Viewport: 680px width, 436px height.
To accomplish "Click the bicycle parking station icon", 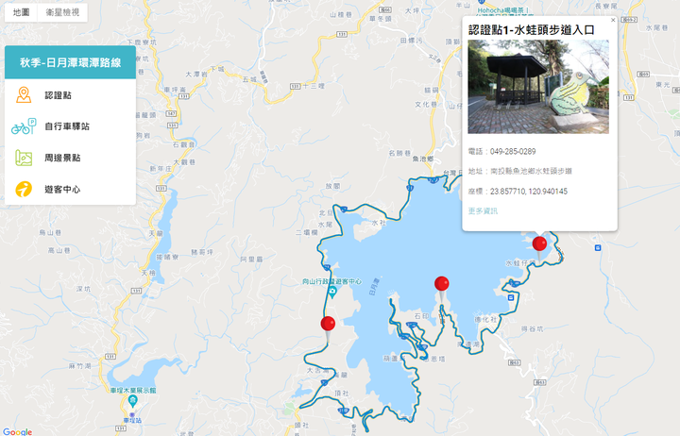I will coord(24,126).
